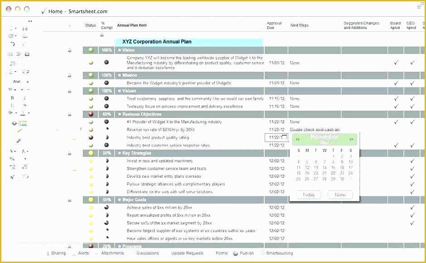
Task: Click the decrease decimal icon
Action: [13, 167]
